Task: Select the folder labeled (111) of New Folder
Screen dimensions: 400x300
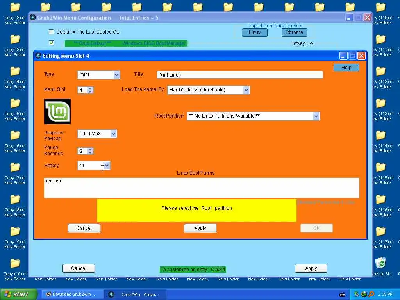Action: point(383,46)
